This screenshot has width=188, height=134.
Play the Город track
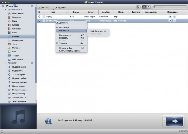[170, 17]
